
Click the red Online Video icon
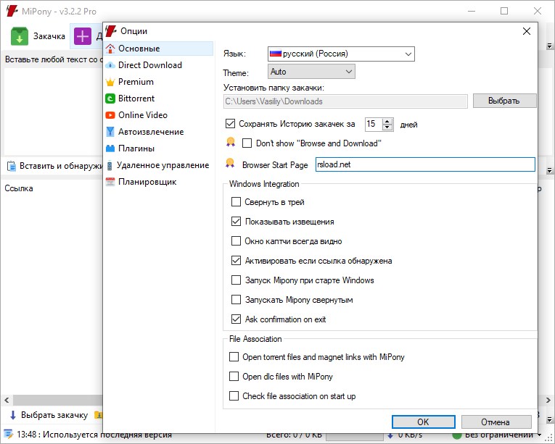pyautogui.click(x=110, y=115)
